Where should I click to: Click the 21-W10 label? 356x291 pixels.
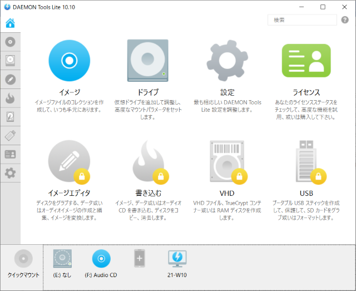(x=177, y=275)
